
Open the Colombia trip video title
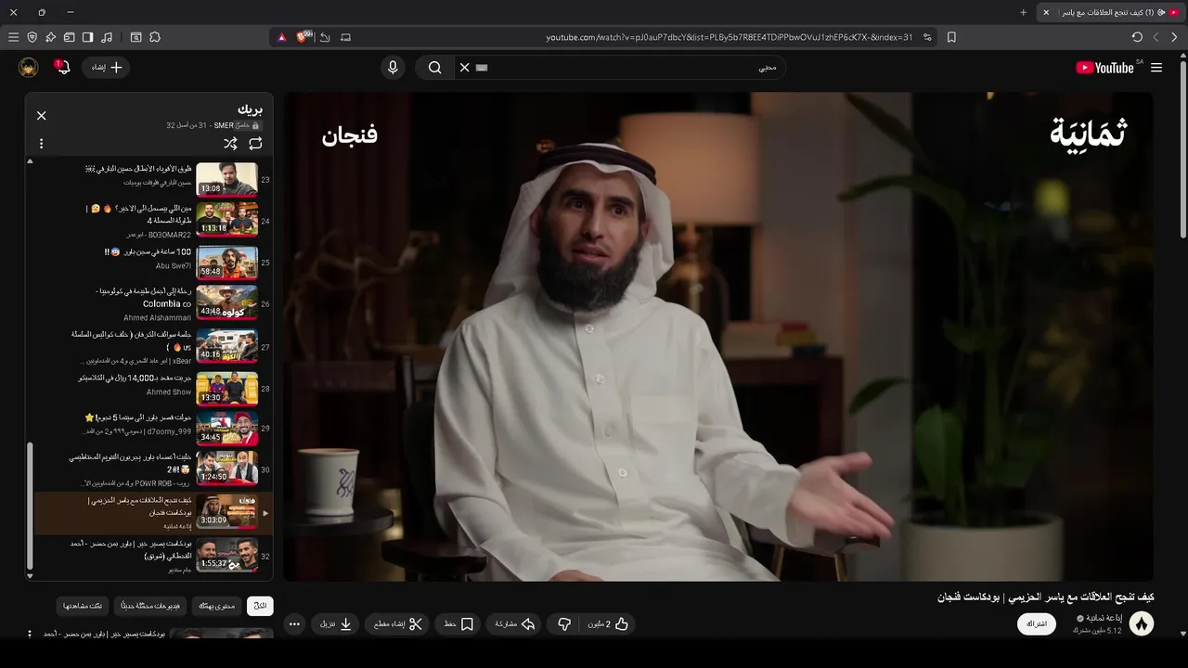144,297
